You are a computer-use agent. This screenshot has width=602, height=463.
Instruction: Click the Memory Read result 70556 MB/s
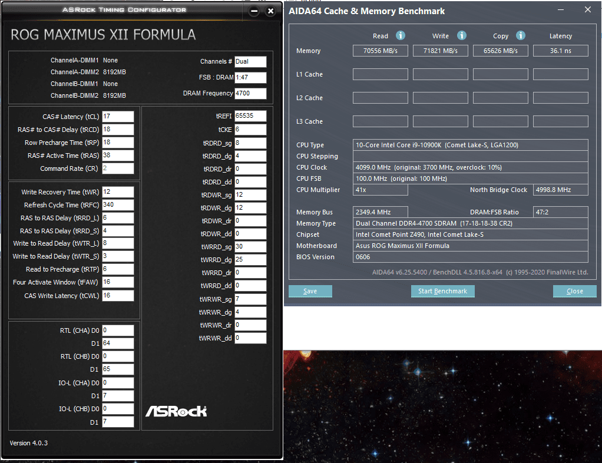click(x=380, y=51)
